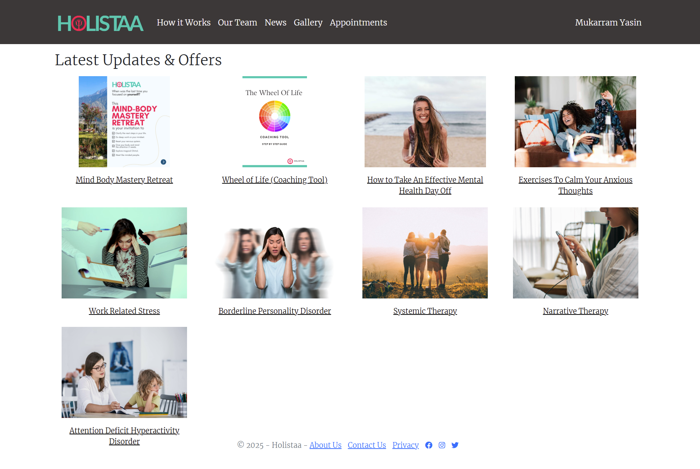The height and width of the screenshot is (469, 700).
Task: Open the Privacy footer link
Action: 405,445
